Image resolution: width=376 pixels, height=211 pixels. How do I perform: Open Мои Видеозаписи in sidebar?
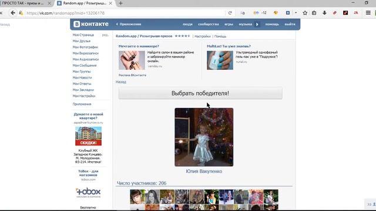click(86, 53)
